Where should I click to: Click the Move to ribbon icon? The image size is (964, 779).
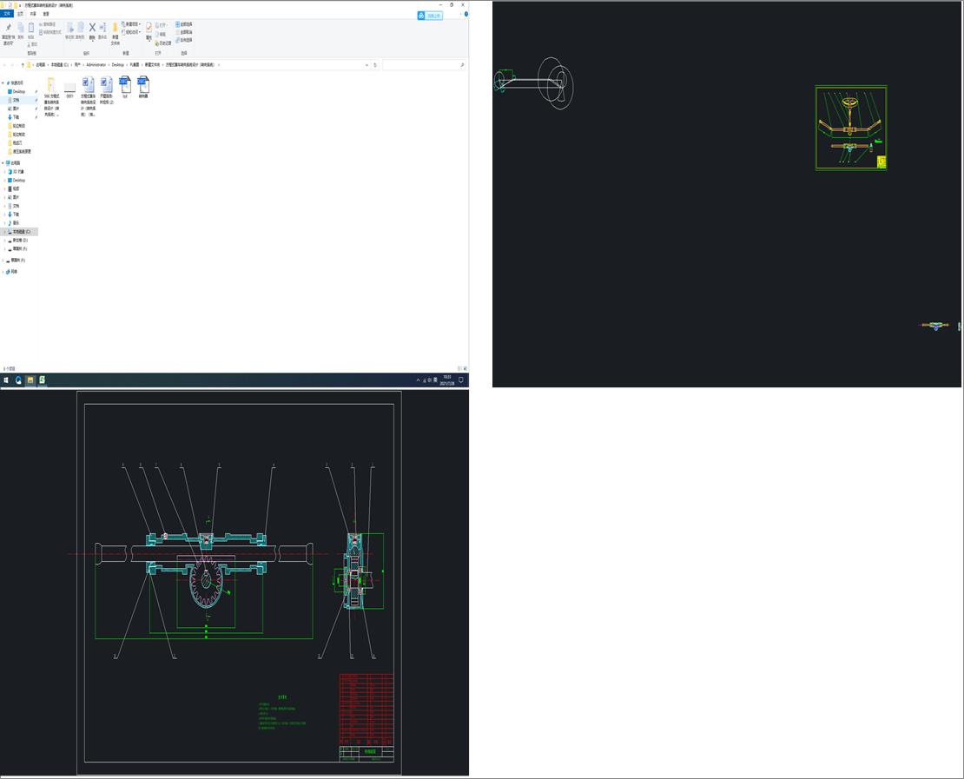pyautogui.click(x=69, y=30)
